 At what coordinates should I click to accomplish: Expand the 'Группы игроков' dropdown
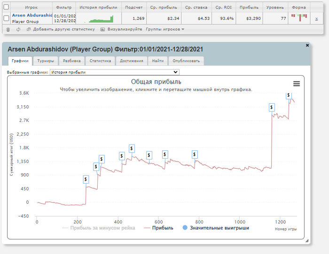click(165, 29)
